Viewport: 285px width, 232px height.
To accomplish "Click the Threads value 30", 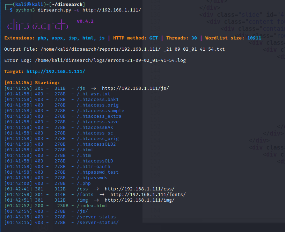I will click(194, 38).
